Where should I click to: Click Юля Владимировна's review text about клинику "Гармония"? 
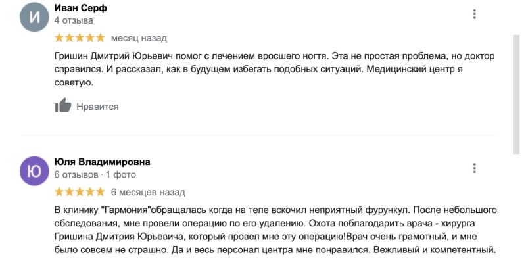(x=275, y=230)
